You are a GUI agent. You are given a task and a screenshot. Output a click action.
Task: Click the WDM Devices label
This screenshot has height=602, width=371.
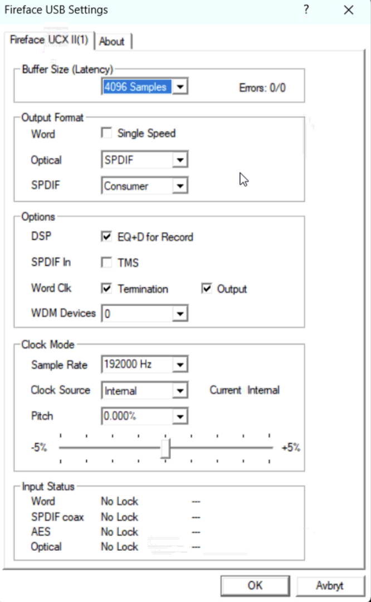click(64, 313)
